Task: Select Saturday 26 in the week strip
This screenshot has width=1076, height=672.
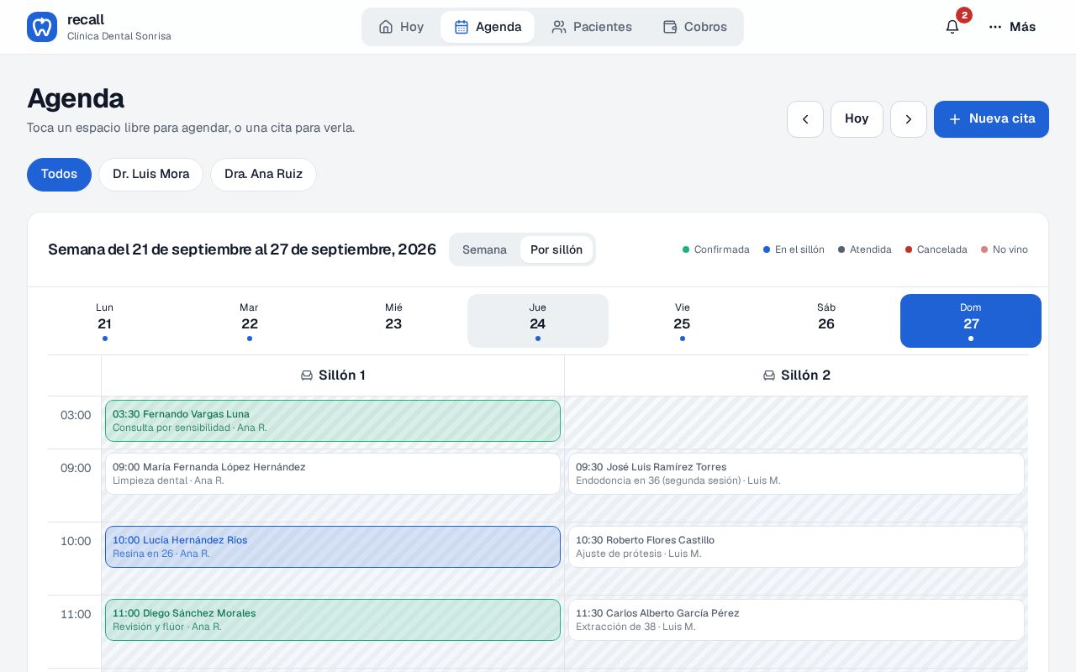Action: pos(826,321)
